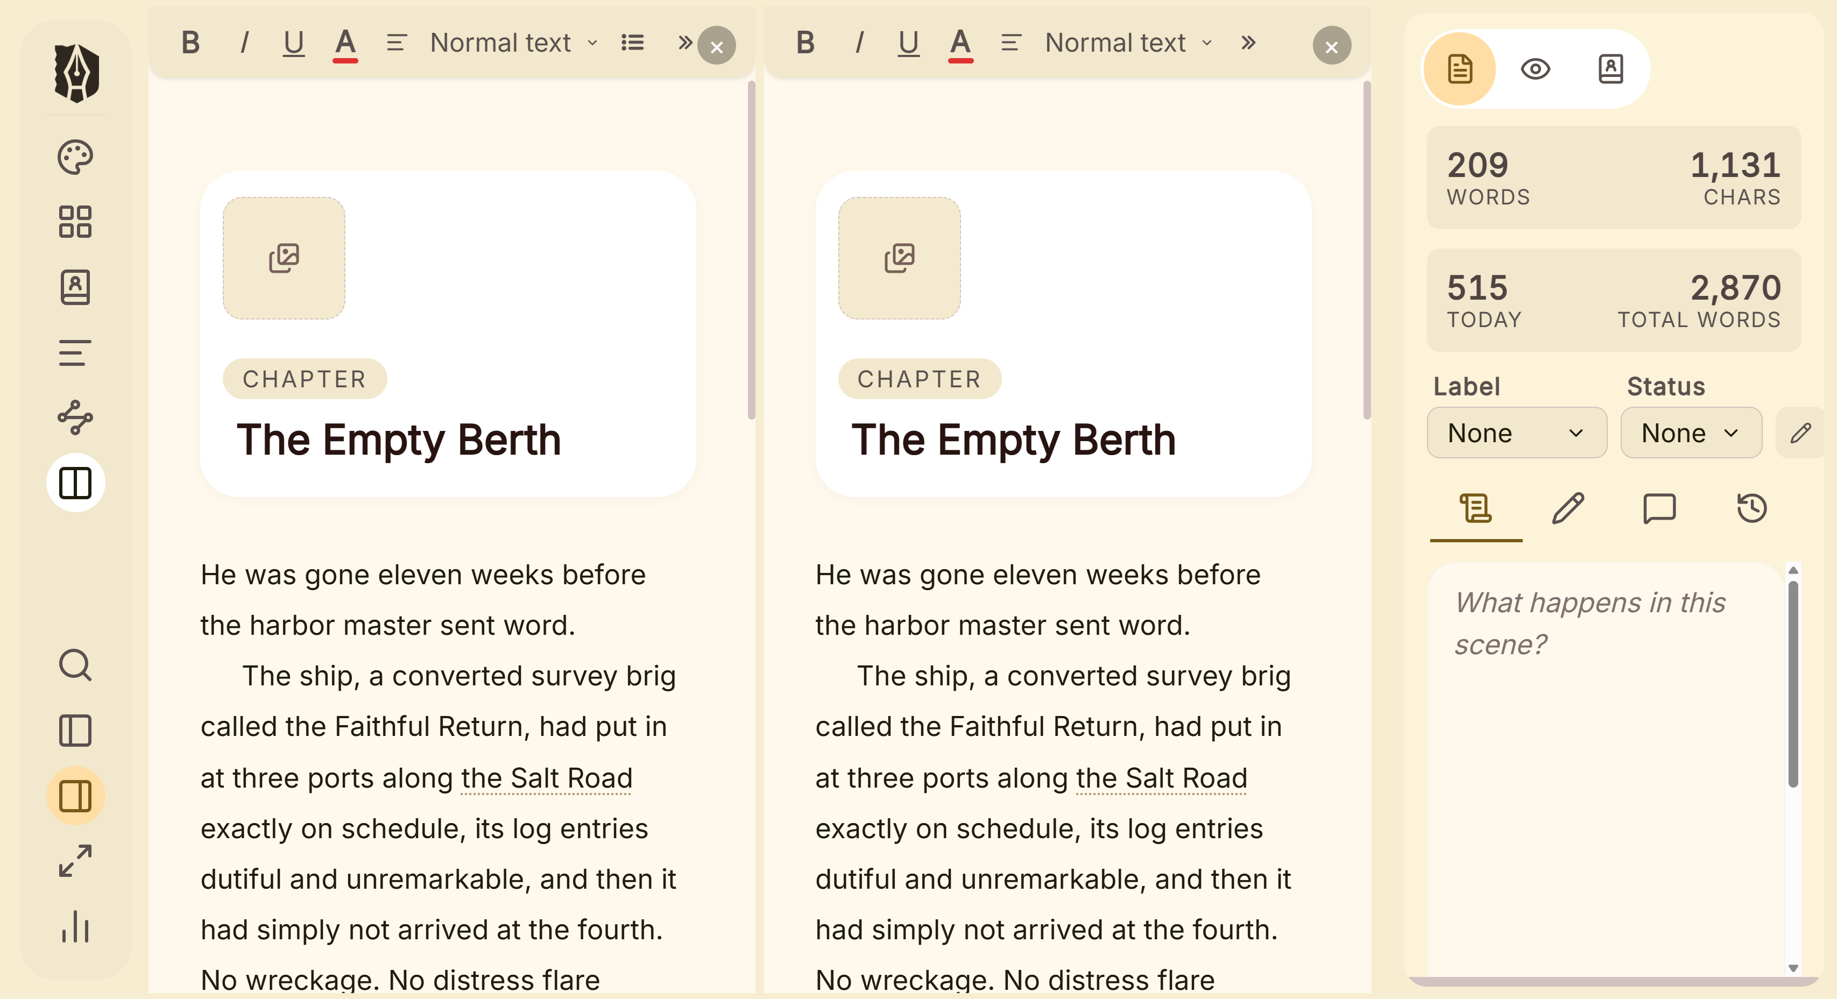Toggle italic in left editor toolbar
The width and height of the screenshot is (1837, 999).
tap(245, 43)
